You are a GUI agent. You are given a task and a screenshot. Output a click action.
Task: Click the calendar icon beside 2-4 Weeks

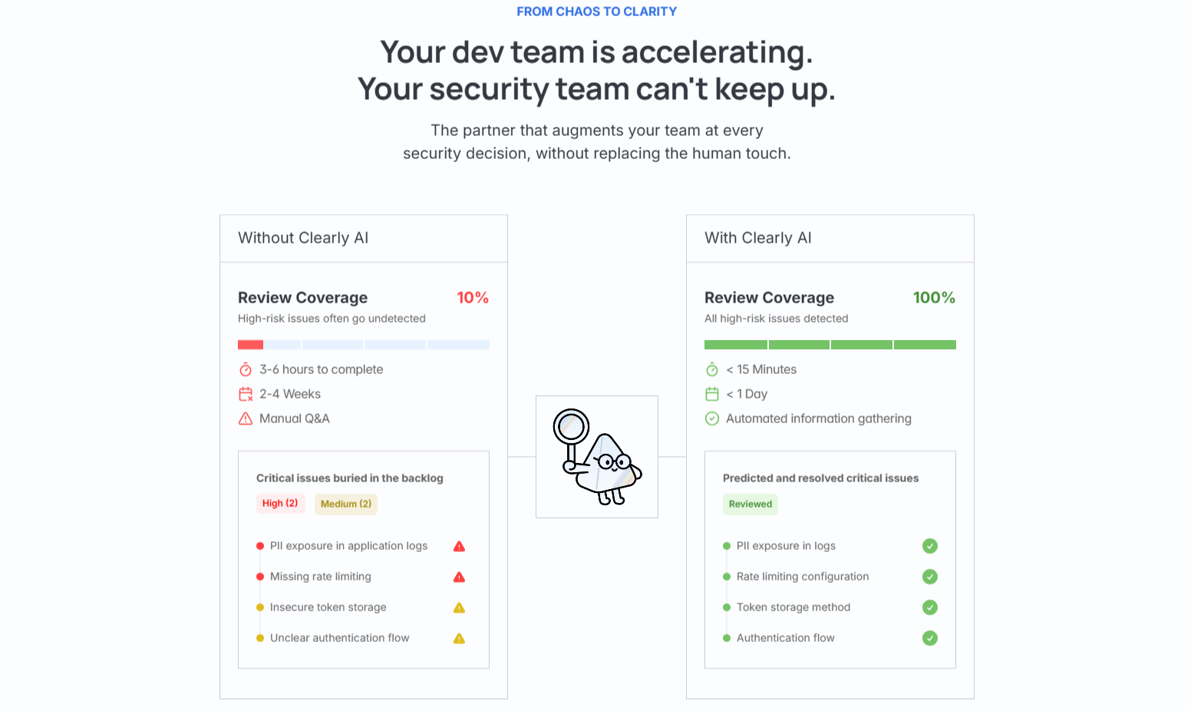(x=246, y=395)
